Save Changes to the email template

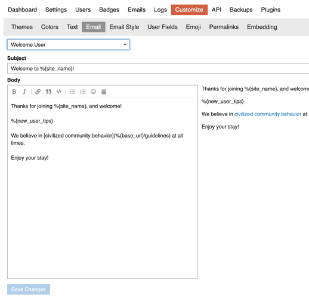[x=29, y=289]
